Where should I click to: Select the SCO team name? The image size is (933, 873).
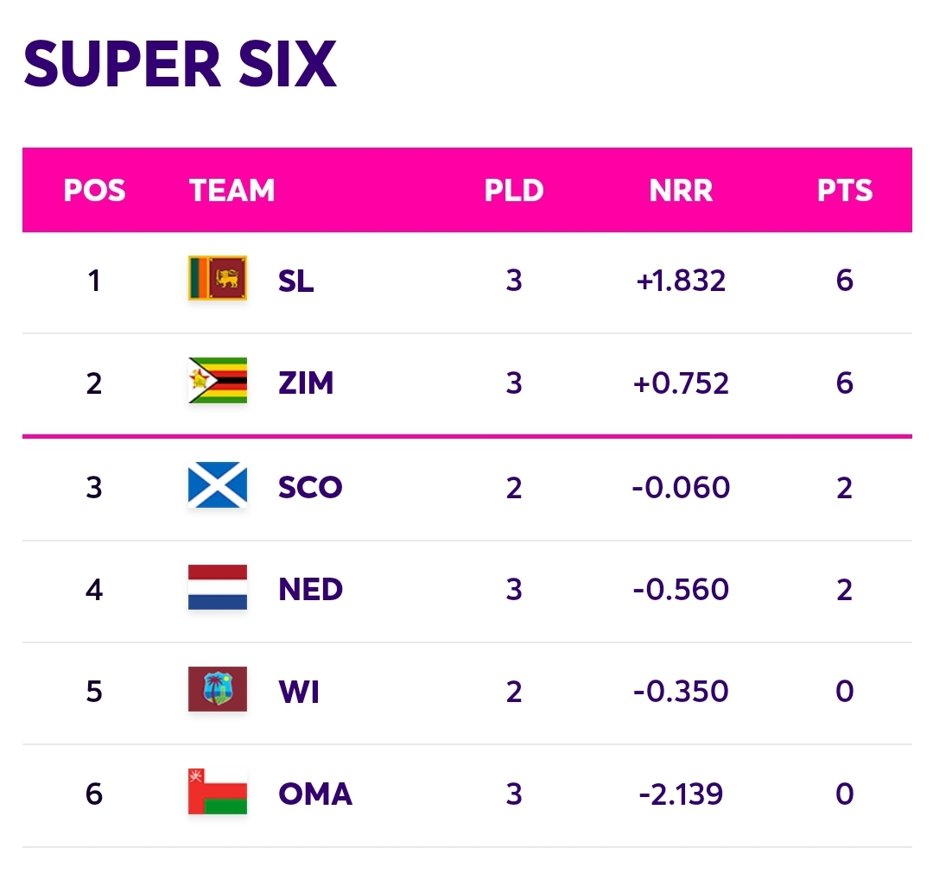(x=310, y=487)
